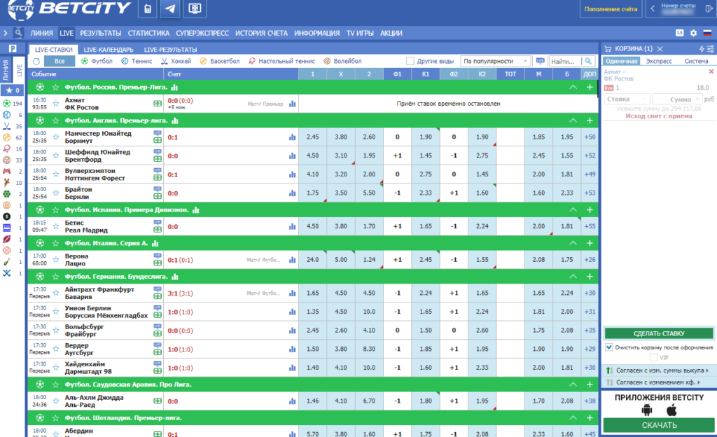The height and width of the screenshot is (437, 717).
Task: Click the odds format 1.5 icon
Action: 679,33
